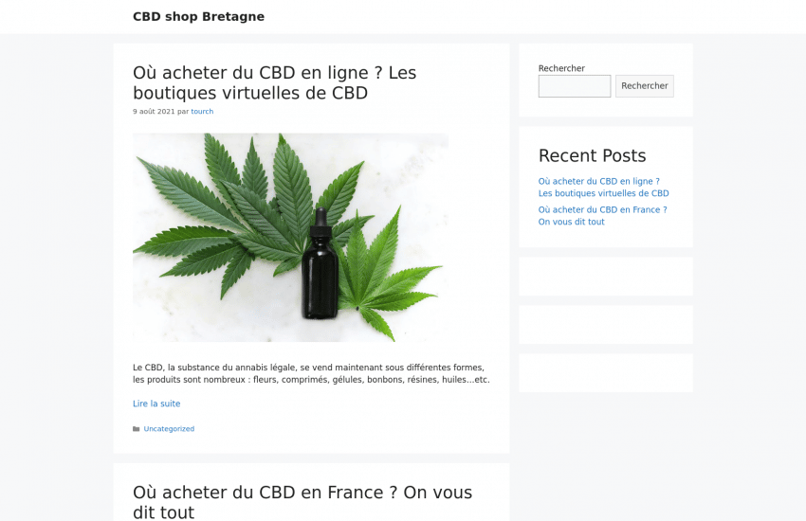Click the third empty sidebar widget box
The height and width of the screenshot is (521, 806).
click(606, 373)
